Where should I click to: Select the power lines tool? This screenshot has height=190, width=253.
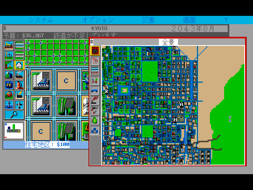coord(9,55)
